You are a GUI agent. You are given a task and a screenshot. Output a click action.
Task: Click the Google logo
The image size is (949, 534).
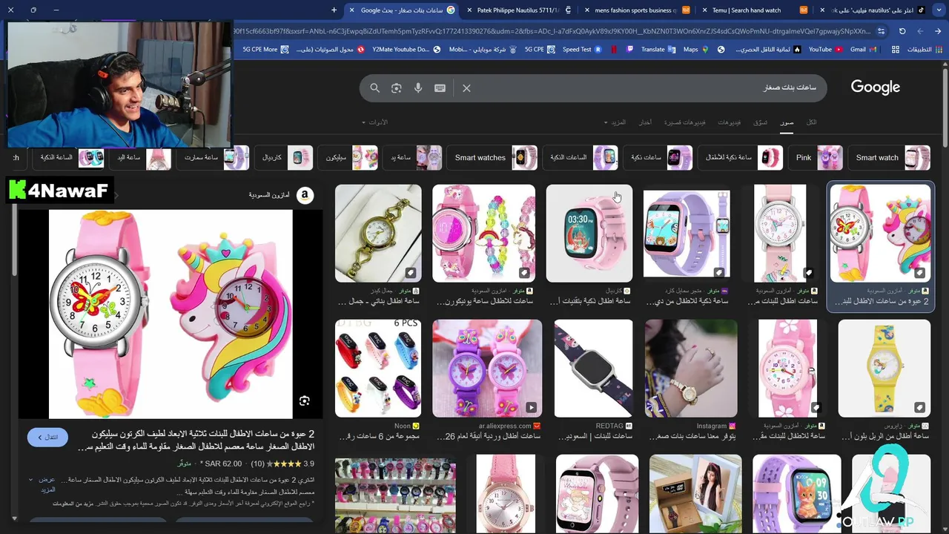coord(875,88)
